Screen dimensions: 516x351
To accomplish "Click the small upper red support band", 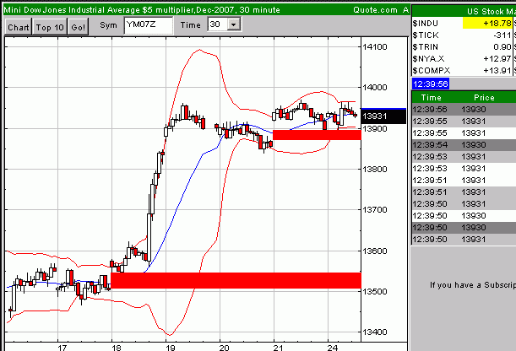I will 317,134.
